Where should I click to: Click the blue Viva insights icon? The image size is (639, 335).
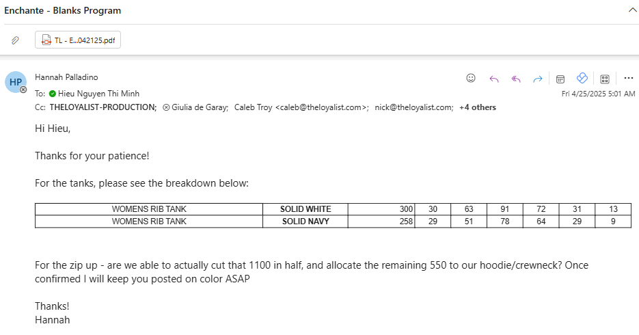[582, 78]
